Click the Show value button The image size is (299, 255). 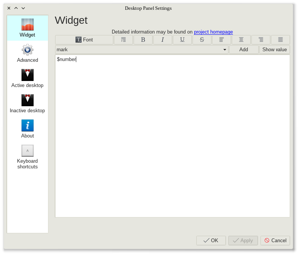[274, 50]
